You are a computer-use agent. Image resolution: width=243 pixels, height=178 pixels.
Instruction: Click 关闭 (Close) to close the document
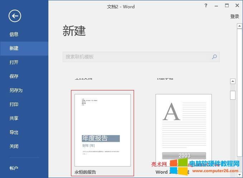(x=14, y=146)
